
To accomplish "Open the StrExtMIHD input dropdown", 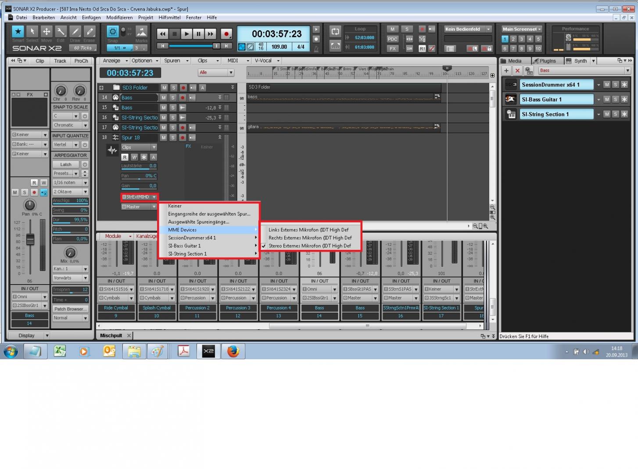I will (139, 197).
